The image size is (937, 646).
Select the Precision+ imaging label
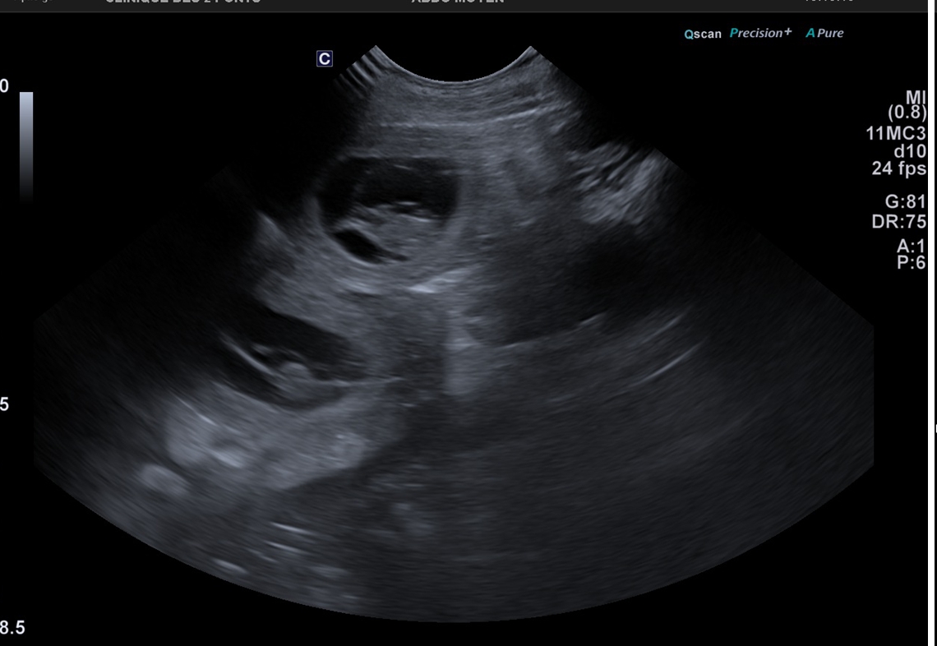pos(760,33)
